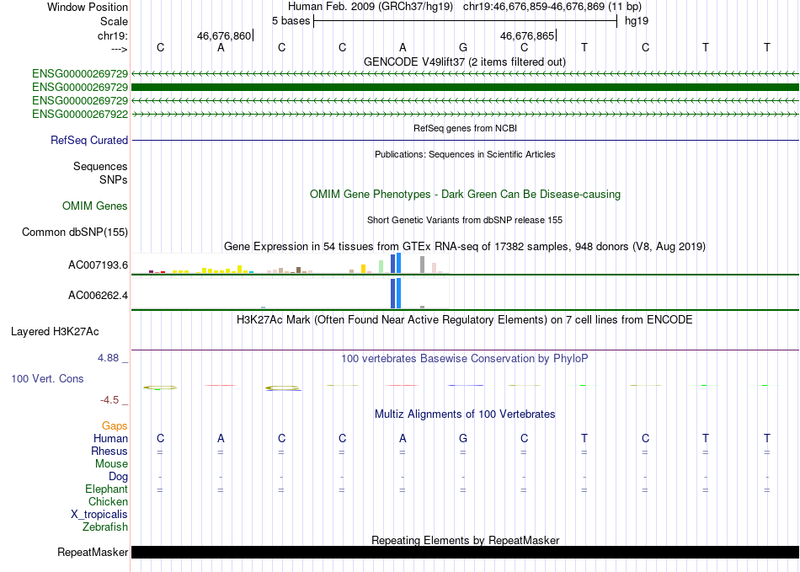Click the black RepeatMasker element bar
This screenshot has height=572, width=800.
tap(465, 552)
